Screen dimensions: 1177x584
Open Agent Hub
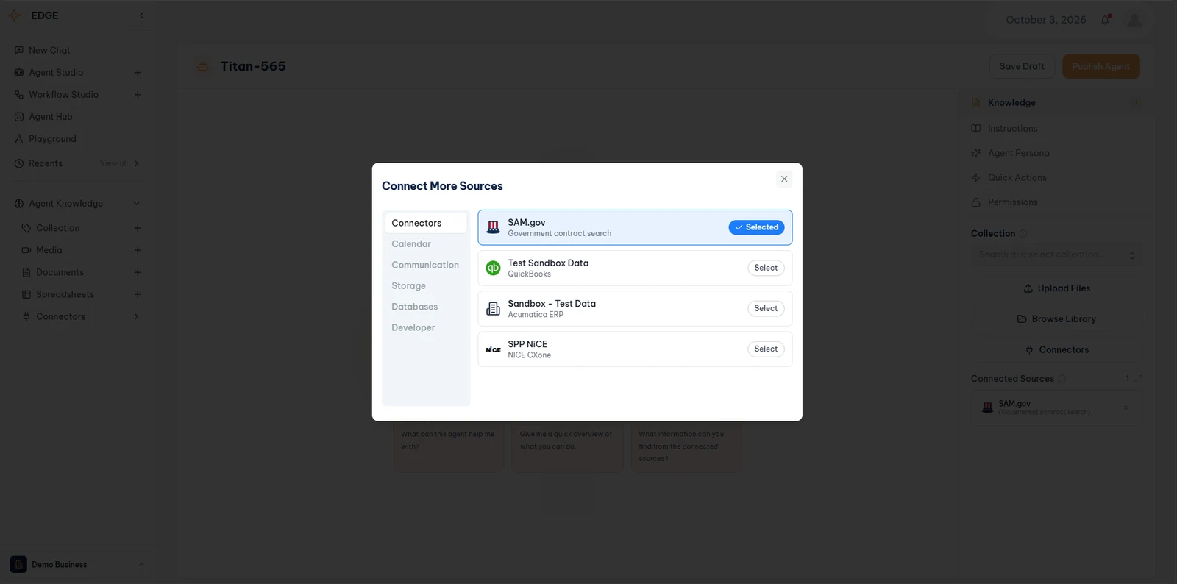click(50, 117)
